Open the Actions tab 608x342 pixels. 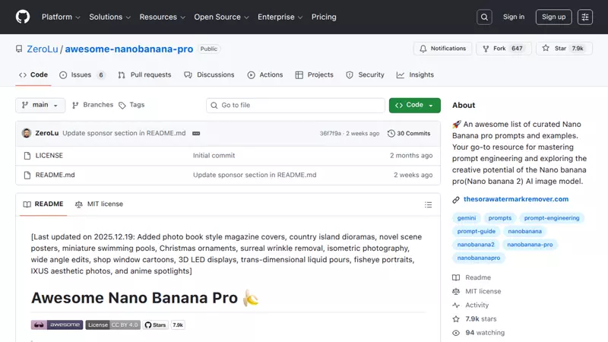265,74
